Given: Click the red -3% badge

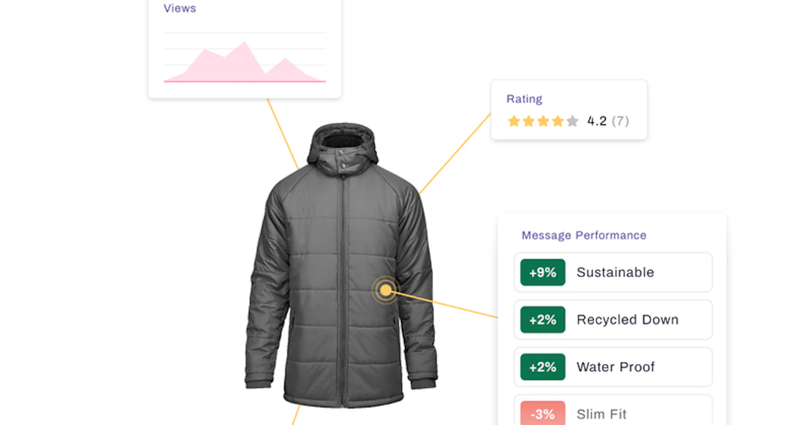Looking at the screenshot, I should click(x=542, y=414).
